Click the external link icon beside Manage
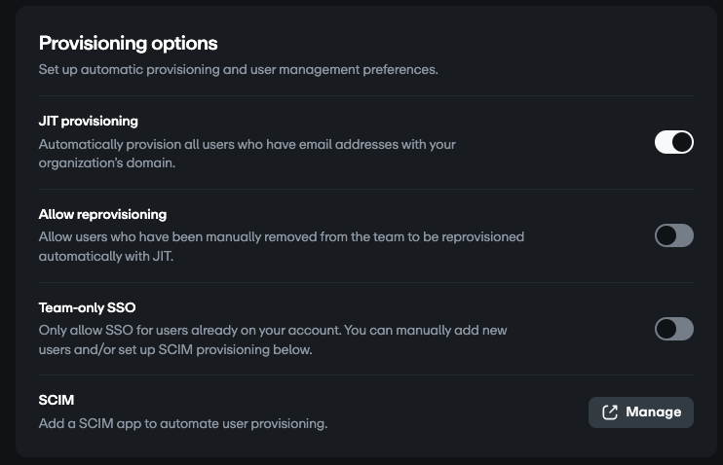This screenshot has height=465, width=723. click(x=610, y=412)
